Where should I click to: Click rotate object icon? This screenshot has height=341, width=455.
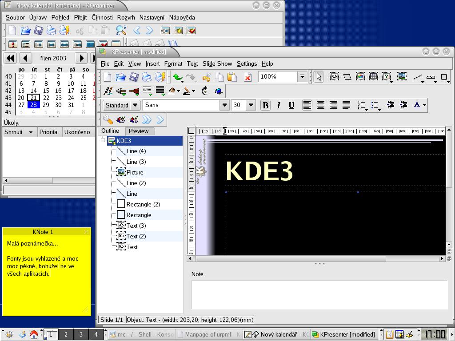click(205, 91)
